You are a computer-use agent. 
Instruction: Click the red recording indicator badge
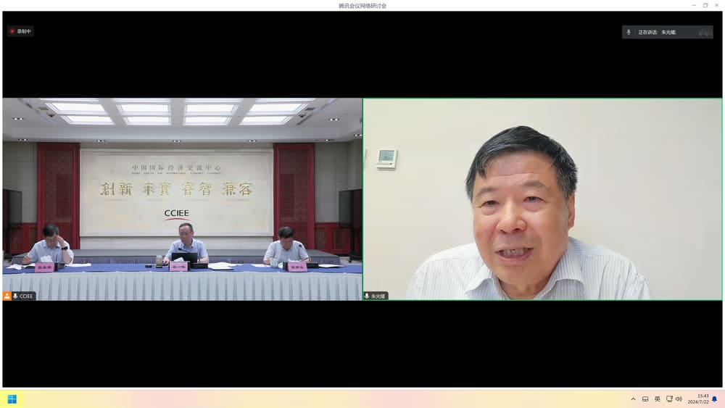(x=20, y=31)
